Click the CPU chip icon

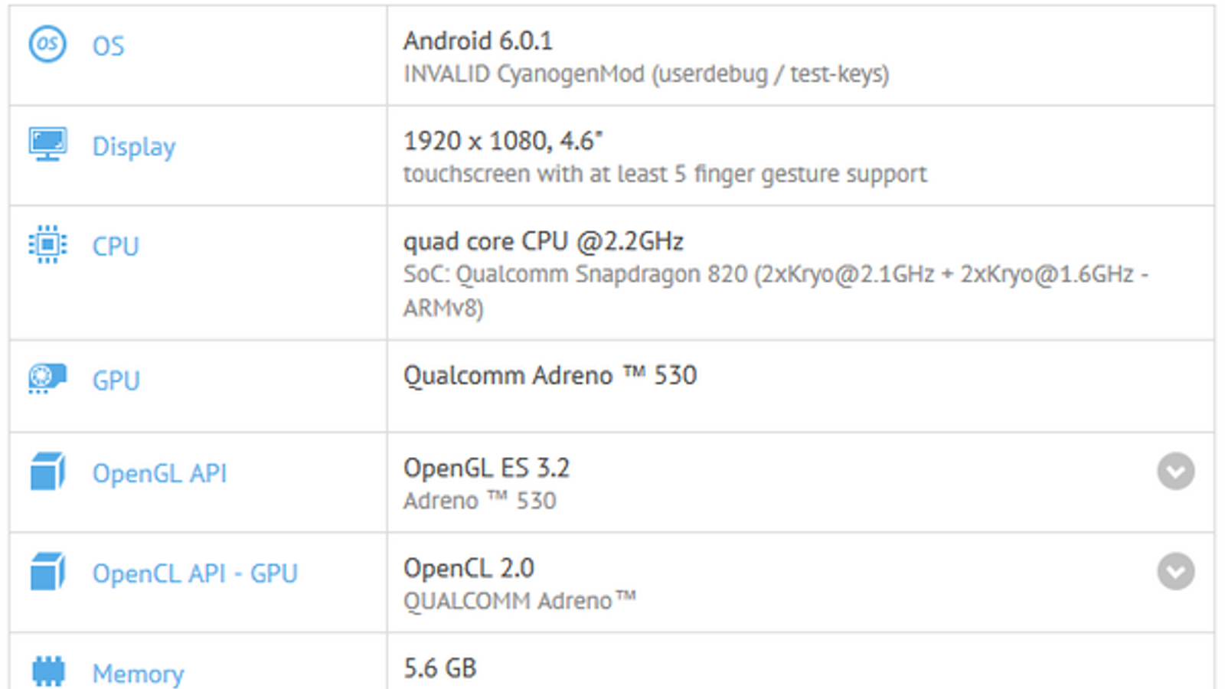point(47,244)
